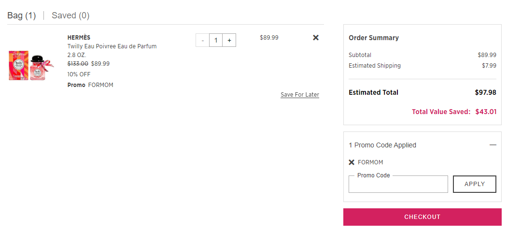Proceed with the CHECKOUT button
Screen dimensions: 507x232
tap(422, 217)
